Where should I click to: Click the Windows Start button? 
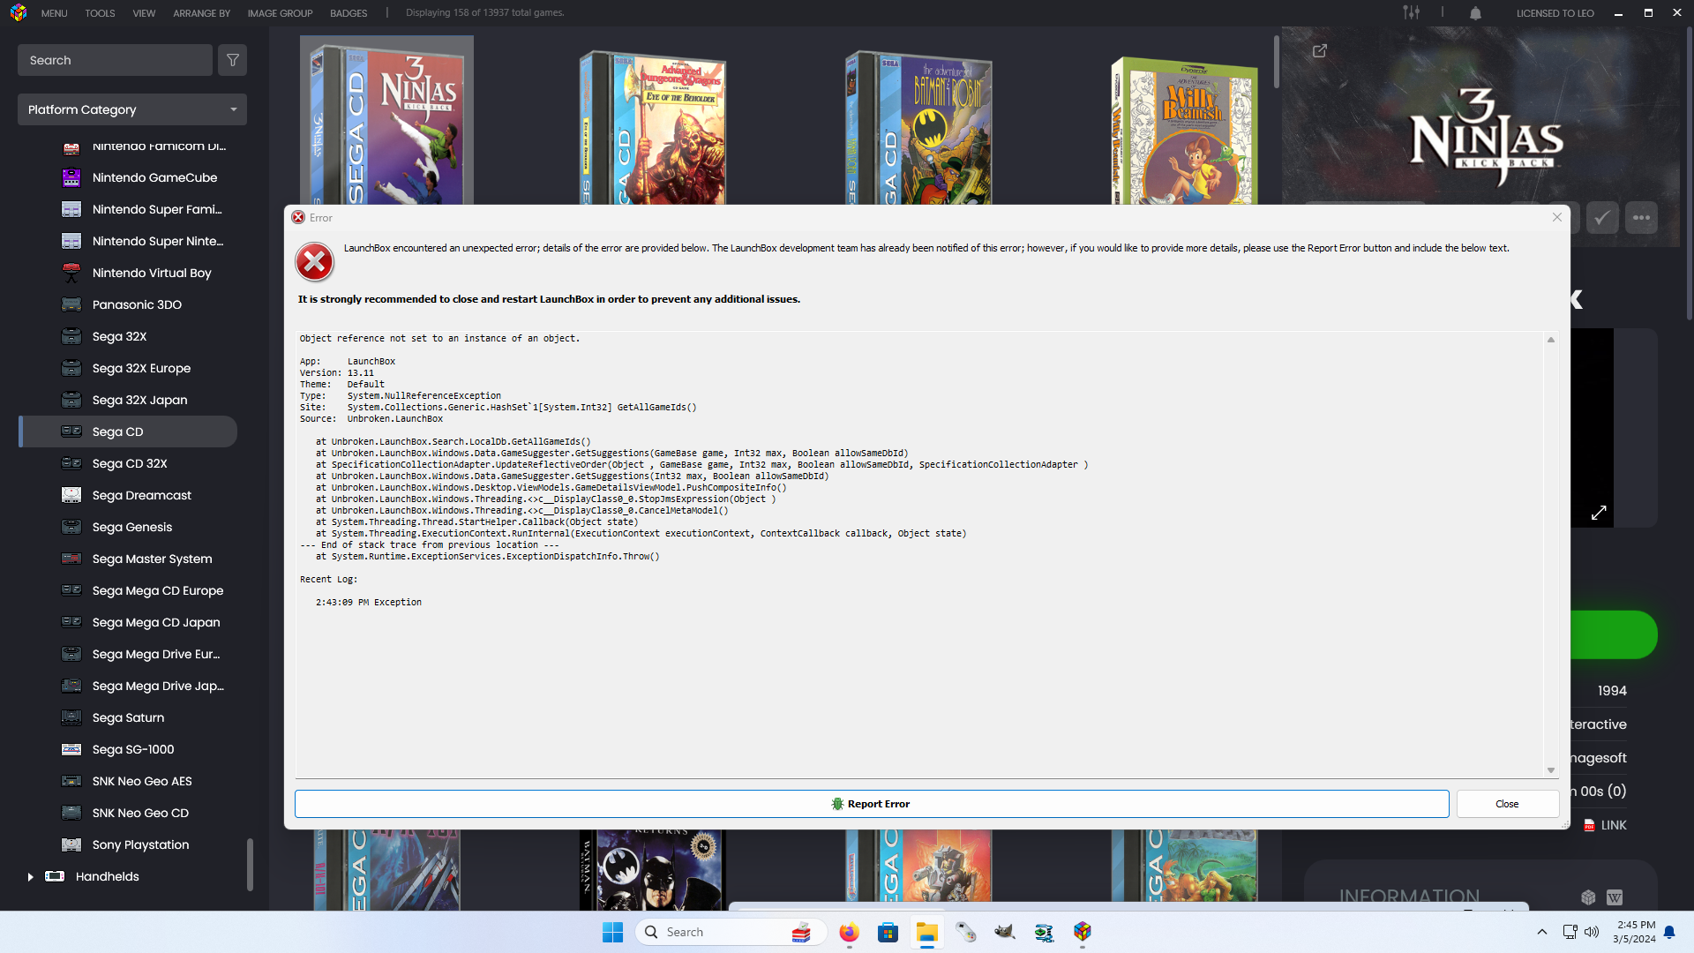[x=612, y=932]
